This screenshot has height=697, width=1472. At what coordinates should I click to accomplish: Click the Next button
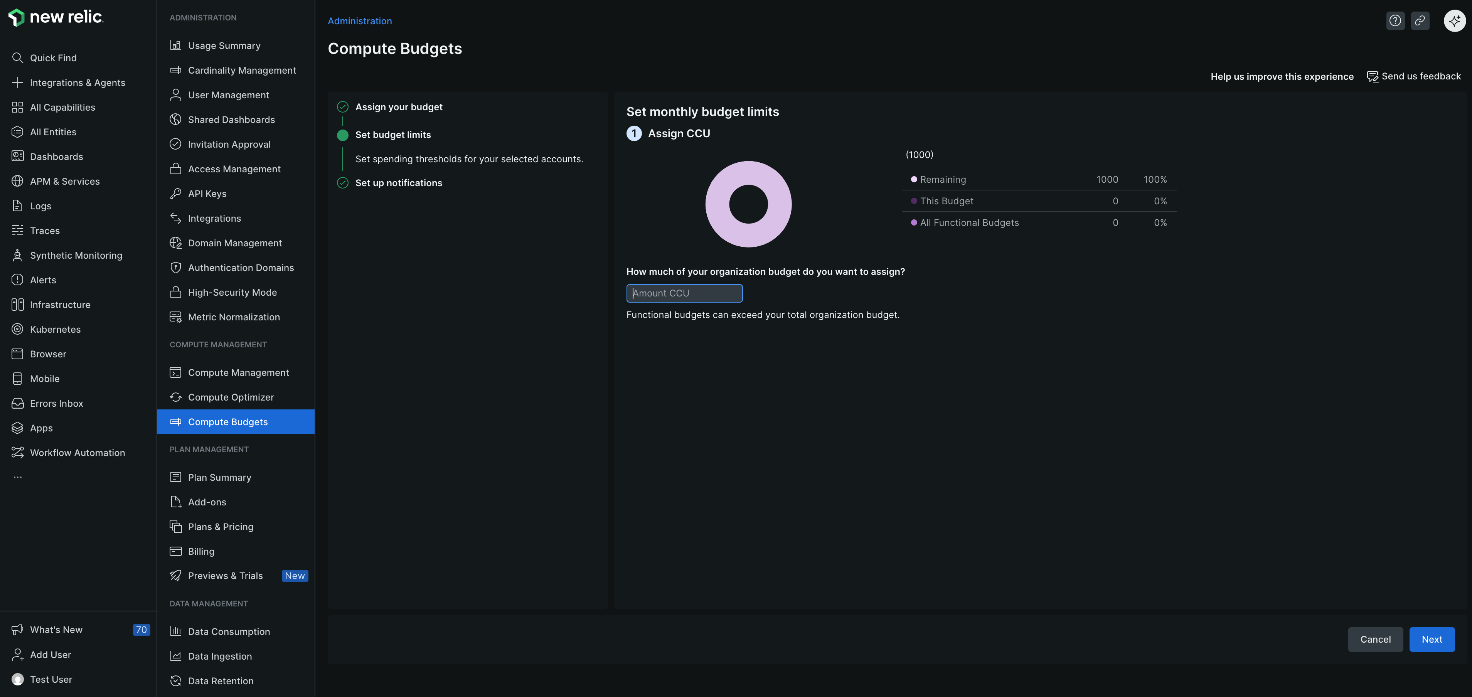pos(1432,639)
